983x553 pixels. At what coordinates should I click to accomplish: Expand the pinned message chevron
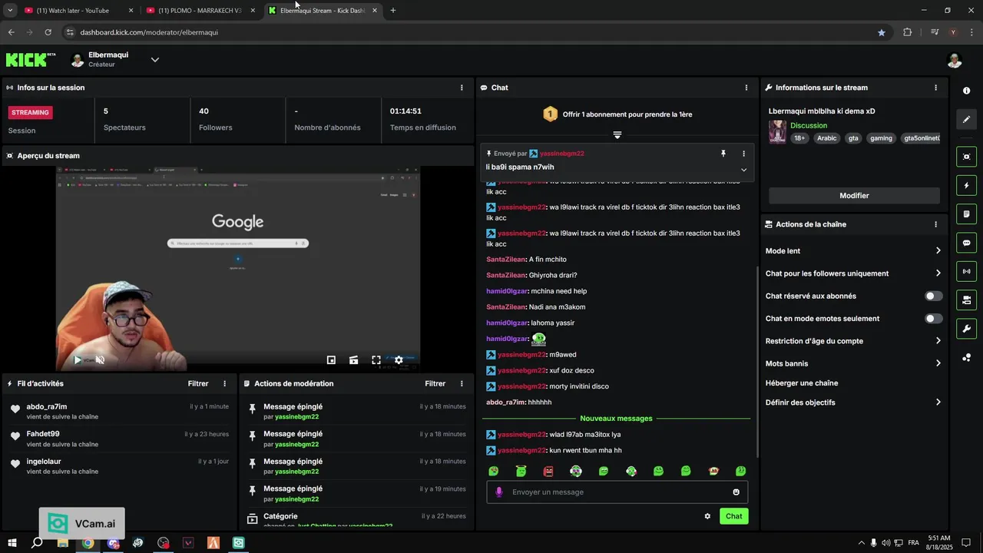coord(743,170)
